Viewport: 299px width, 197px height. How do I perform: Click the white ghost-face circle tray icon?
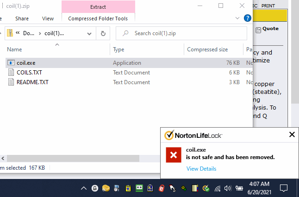95,188
